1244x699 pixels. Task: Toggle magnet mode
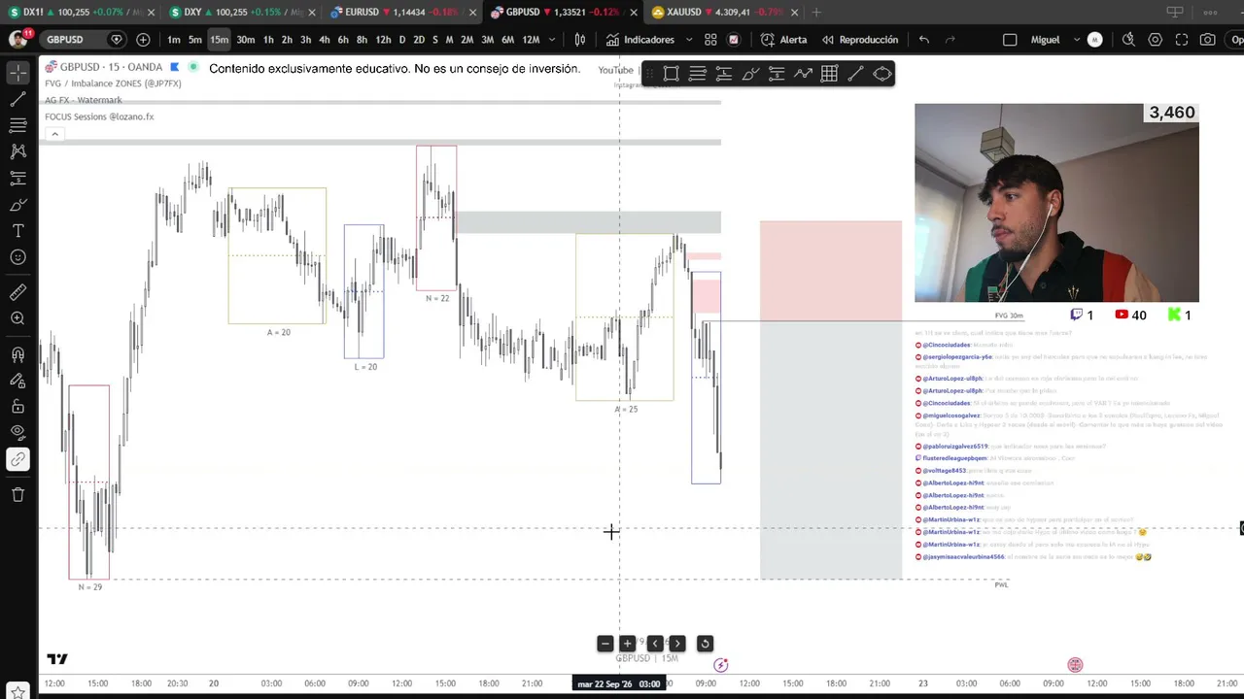pyautogui.click(x=17, y=354)
